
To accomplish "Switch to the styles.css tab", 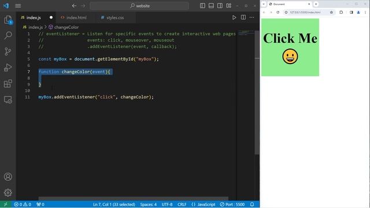I will coord(115,17).
